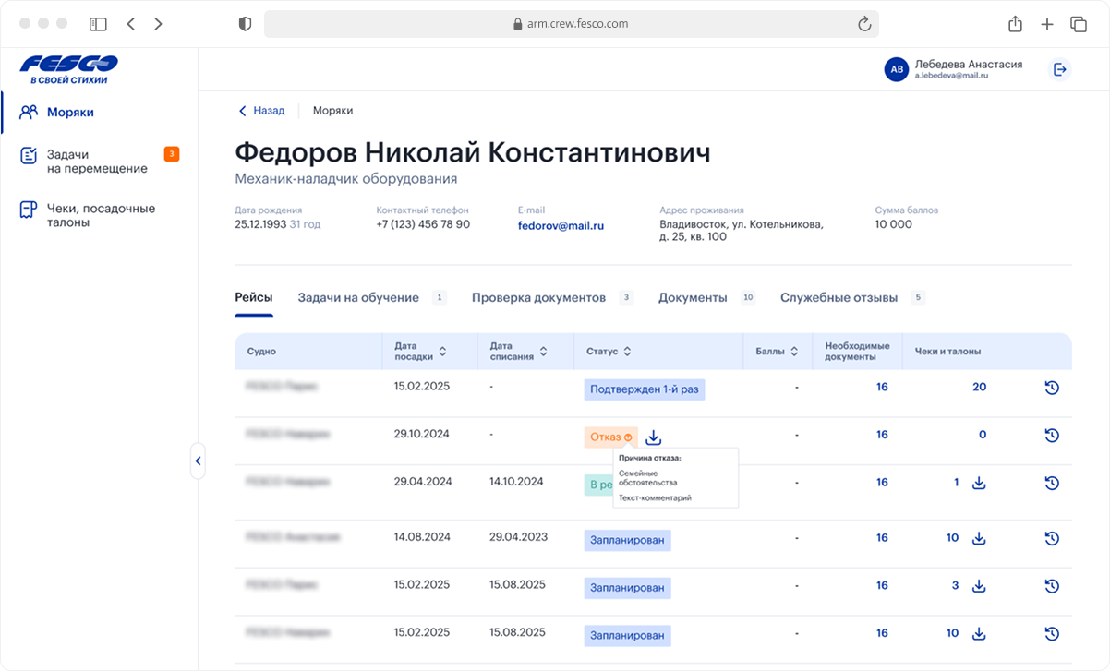Switch to the Документы tab
Viewport: 1110px width, 671px height.
(x=693, y=297)
